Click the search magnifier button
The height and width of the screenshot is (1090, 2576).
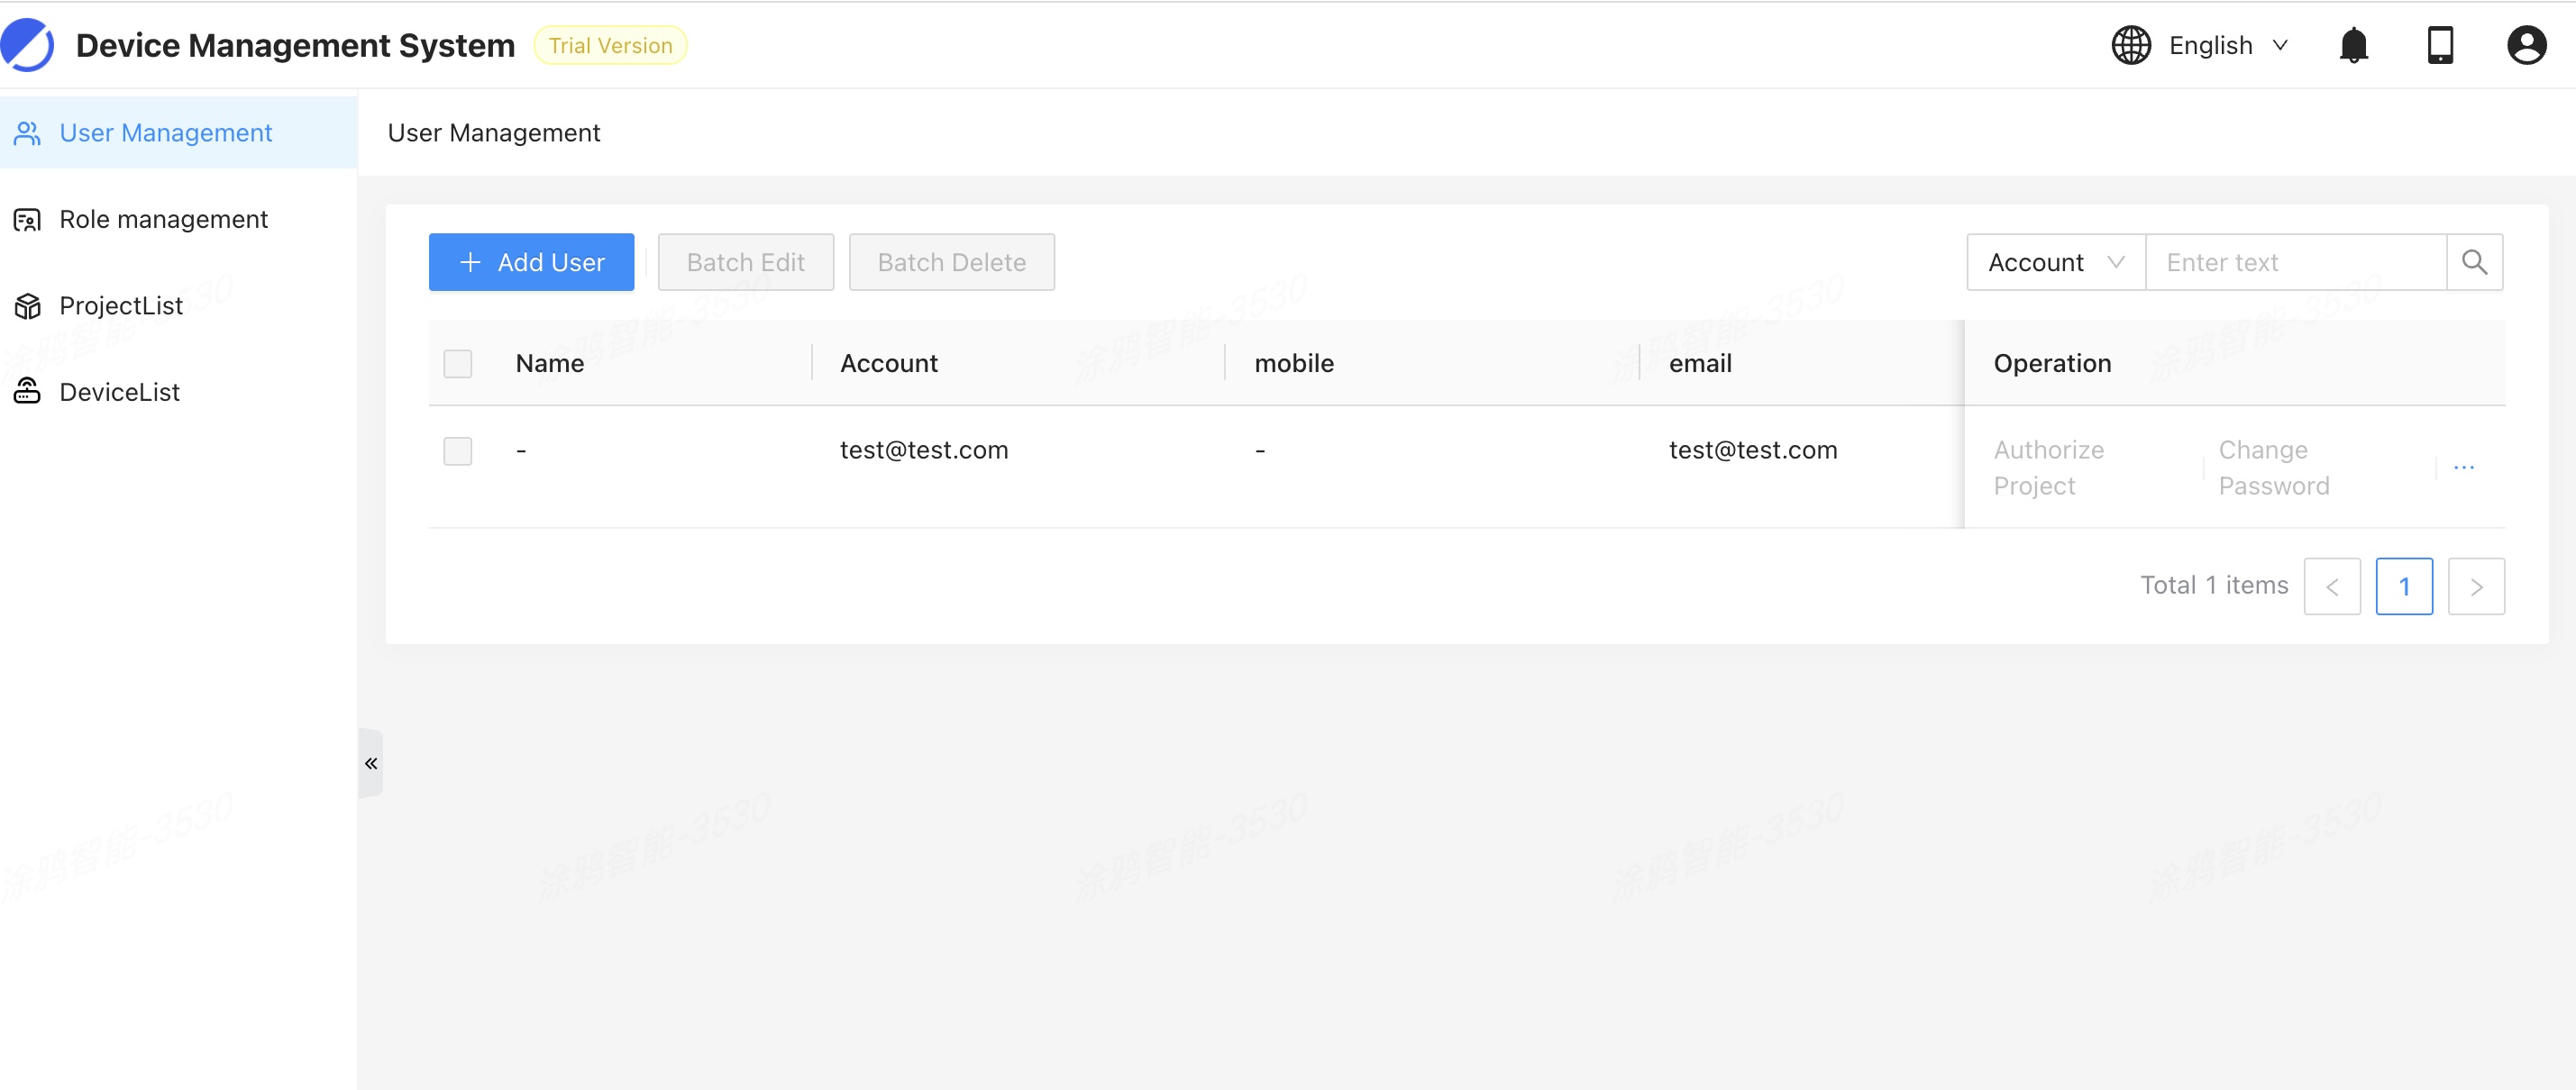(2474, 262)
